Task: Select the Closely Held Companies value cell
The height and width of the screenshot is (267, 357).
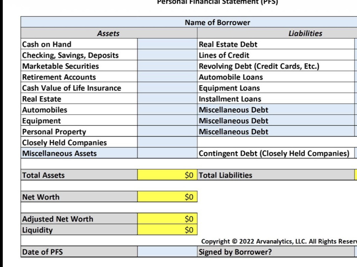Action: (x=167, y=142)
